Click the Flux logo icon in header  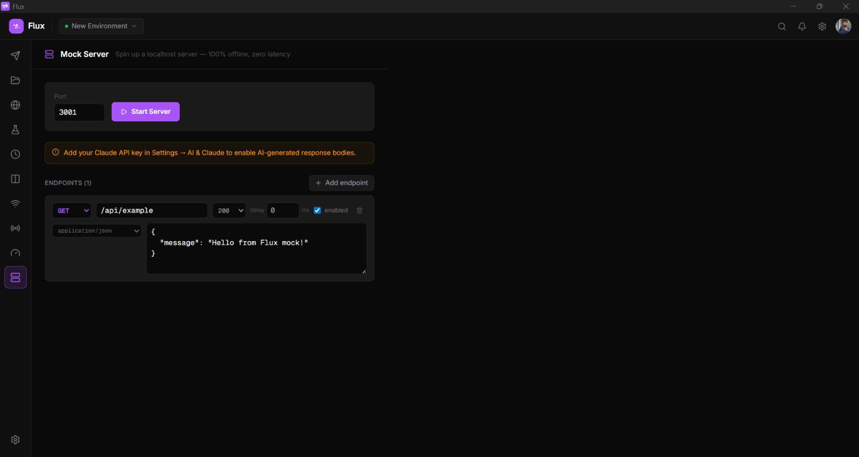point(16,26)
